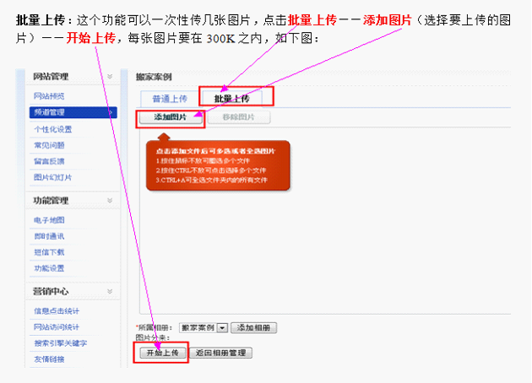Click the 移除图片 button
532x383 pixels.
pyautogui.click(x=239, y=117)
